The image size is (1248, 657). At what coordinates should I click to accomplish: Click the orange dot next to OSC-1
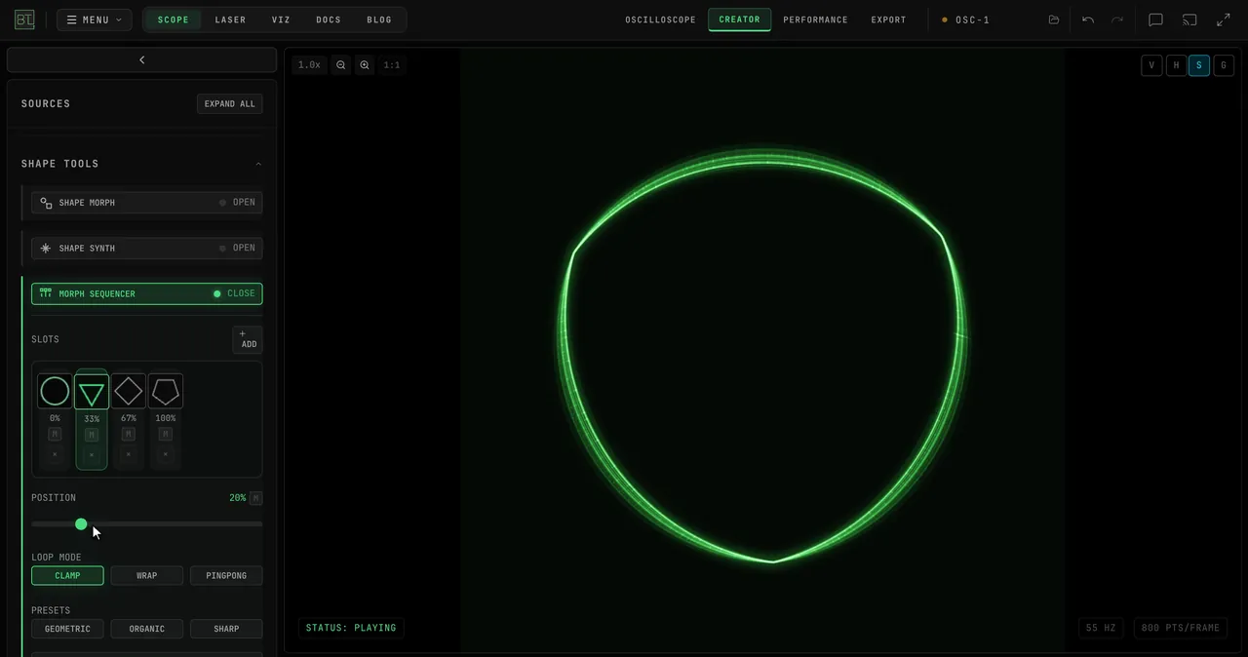tap(945, 19)
